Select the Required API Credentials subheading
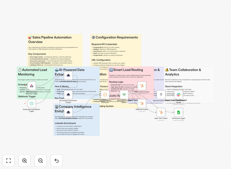Viewport: 231px width, 169px height. (104, 44)
